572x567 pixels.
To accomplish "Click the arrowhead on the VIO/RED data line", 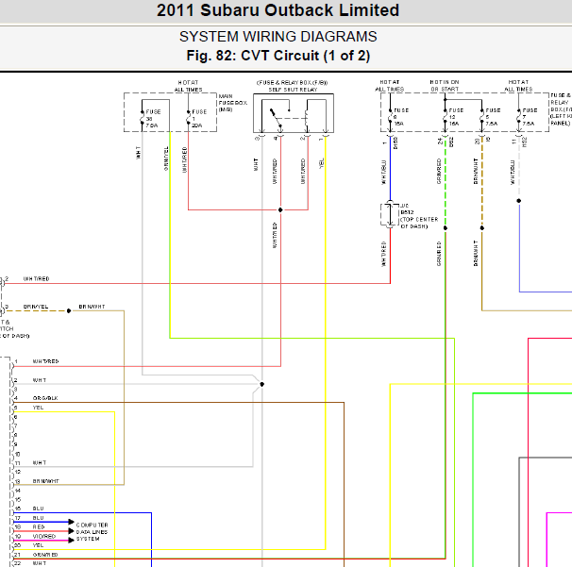I will [x=72, y=541].
